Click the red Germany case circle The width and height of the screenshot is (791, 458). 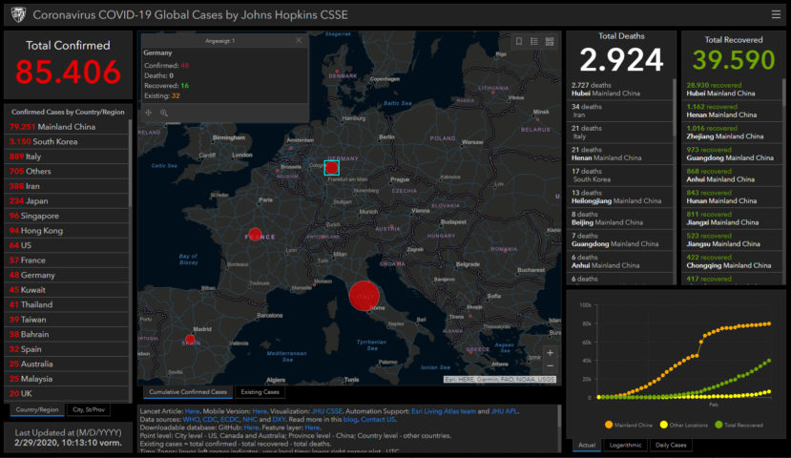coord(331,168)
